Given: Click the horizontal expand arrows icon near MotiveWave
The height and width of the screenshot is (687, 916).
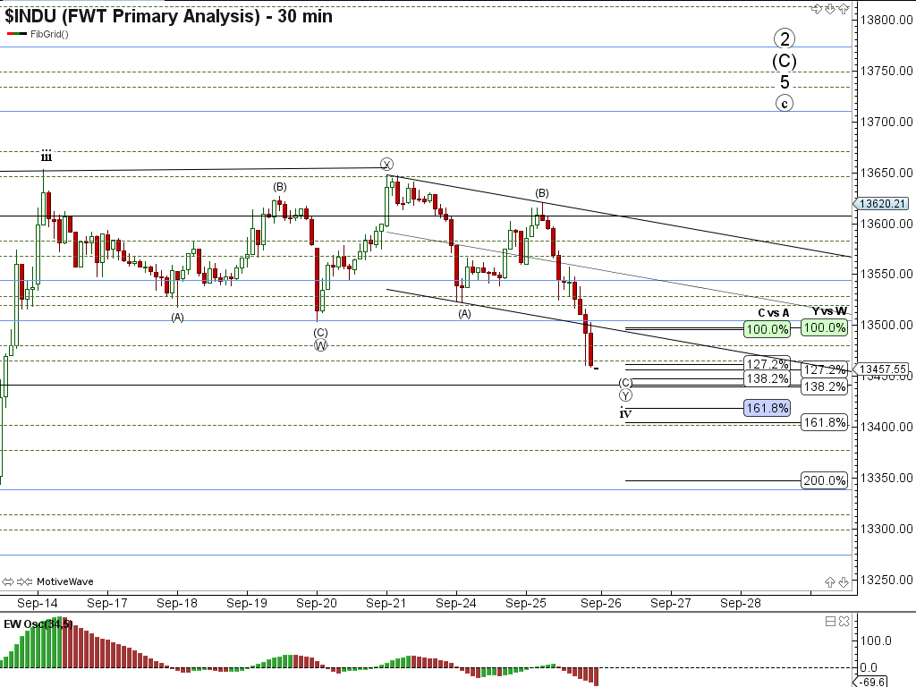Looking at the screenshot, I should pos(9,581).
